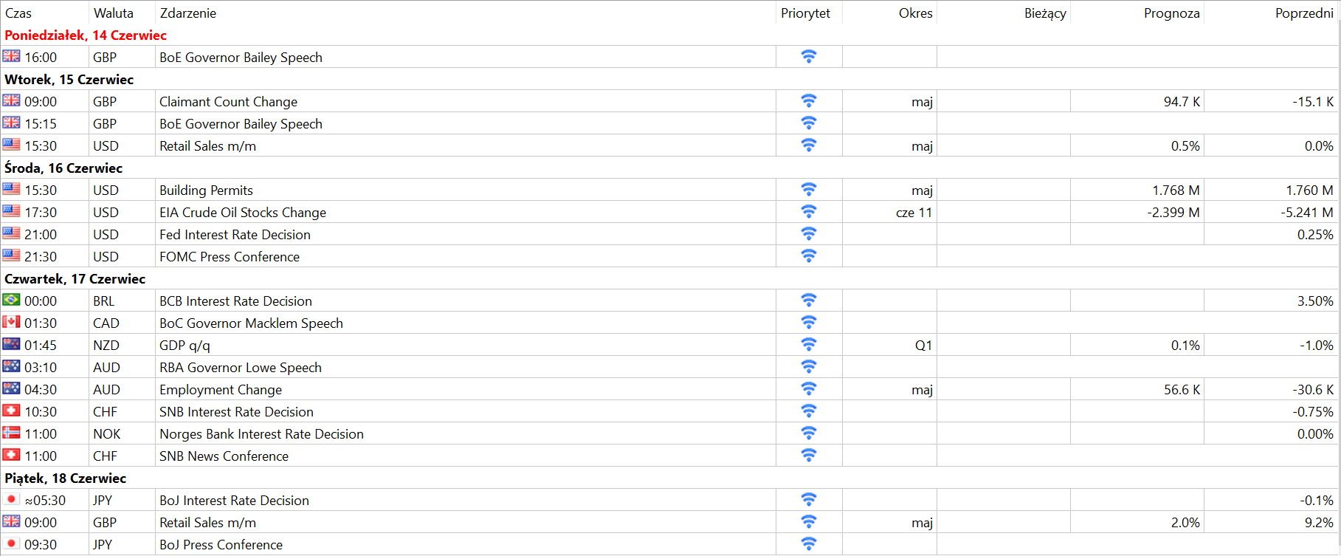The width and height of the screenshot is (1341, 556).
Task: Click Brazil flag for BCB Interest Rate Decision
Action: pyautogui.click(x=11, y=300)
